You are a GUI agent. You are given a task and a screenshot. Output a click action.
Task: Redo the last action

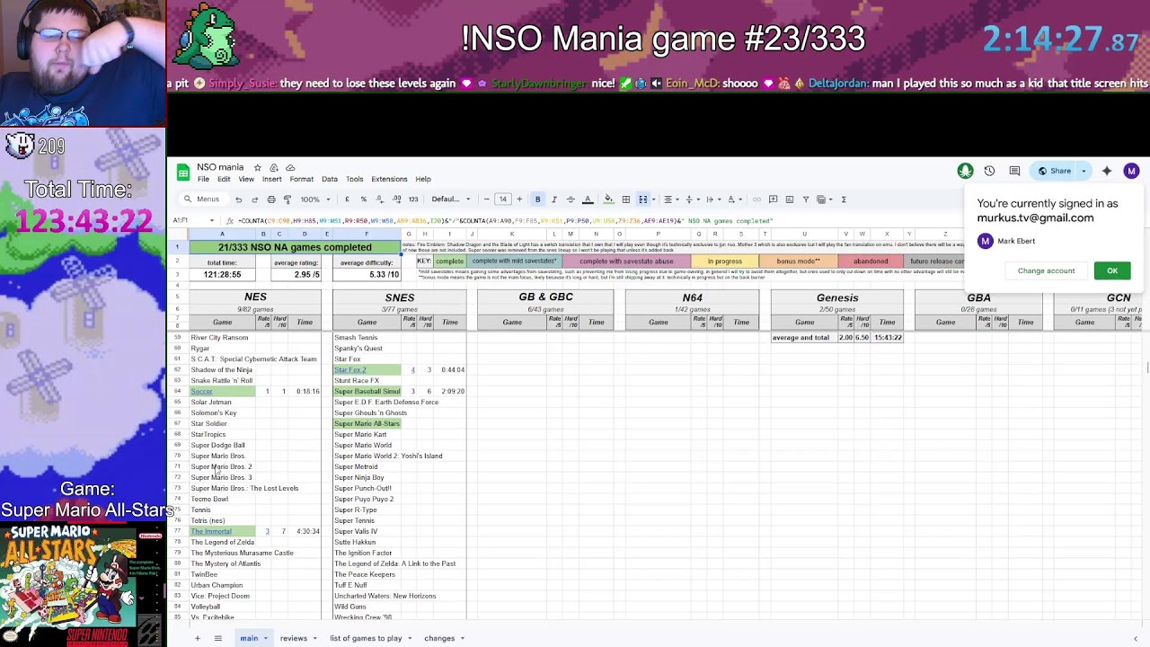coord(254,199)
